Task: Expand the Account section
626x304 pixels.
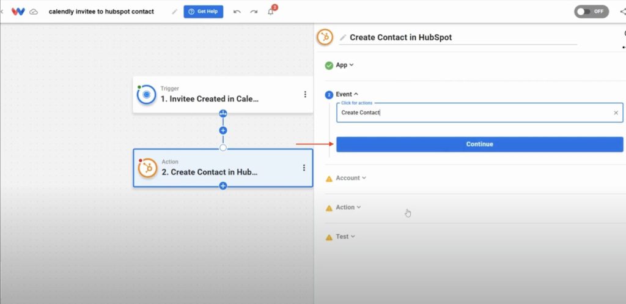Action: pos(351,178)
